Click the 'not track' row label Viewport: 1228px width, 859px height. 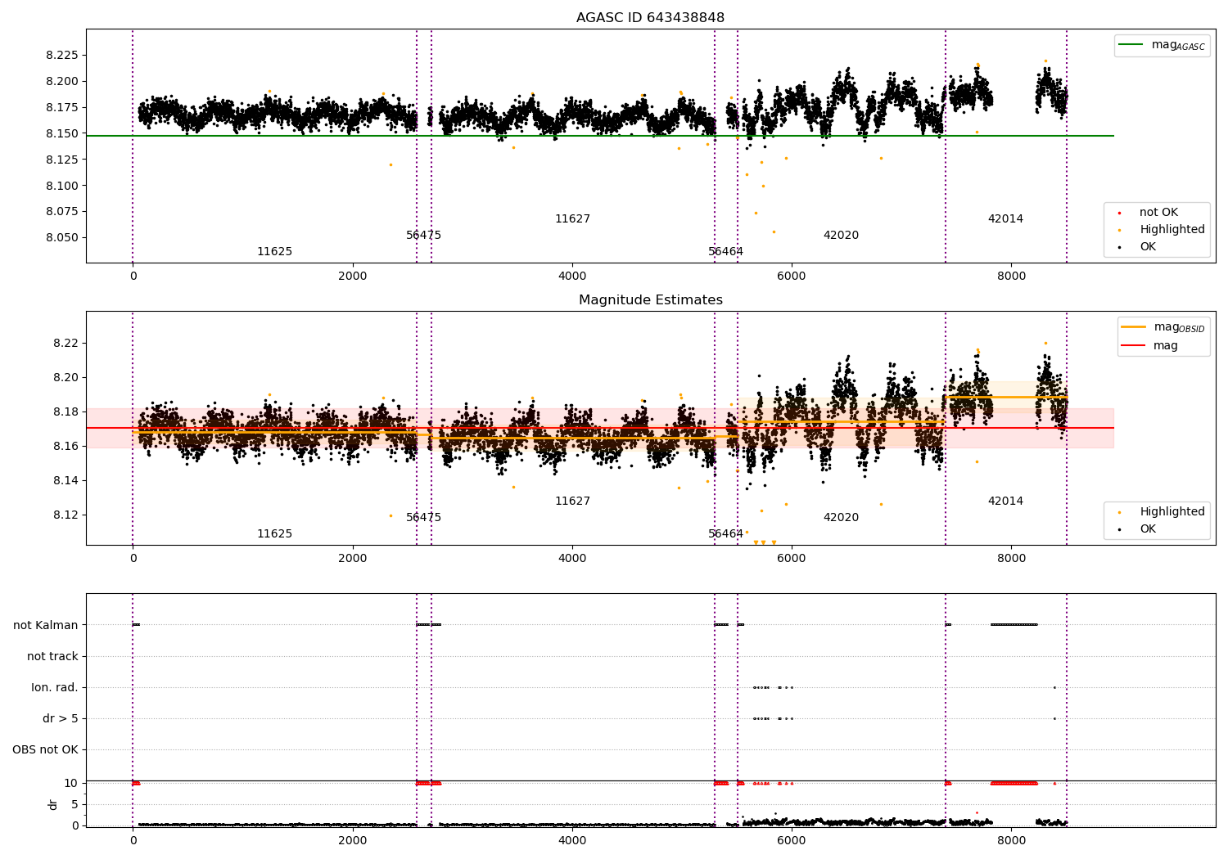point(52,657)
